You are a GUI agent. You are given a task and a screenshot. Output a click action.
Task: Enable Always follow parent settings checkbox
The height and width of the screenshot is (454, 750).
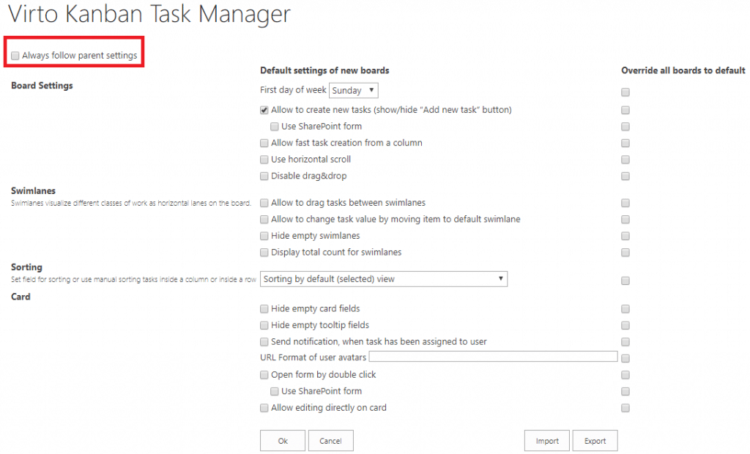coord(15,56)
